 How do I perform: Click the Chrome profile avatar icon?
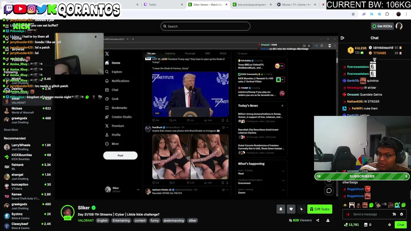coord(398,14)
